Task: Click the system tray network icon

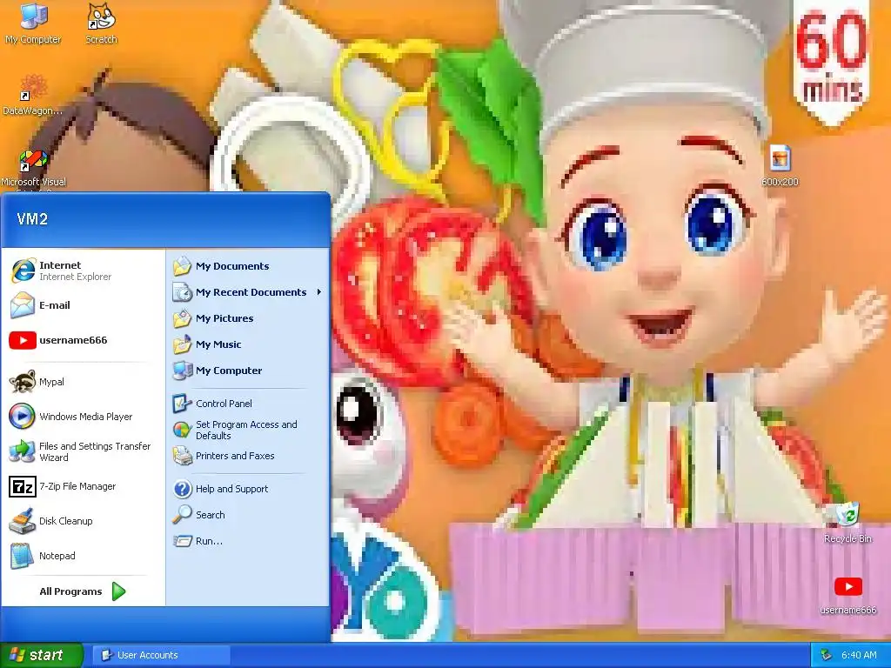Action: point(826,656)
